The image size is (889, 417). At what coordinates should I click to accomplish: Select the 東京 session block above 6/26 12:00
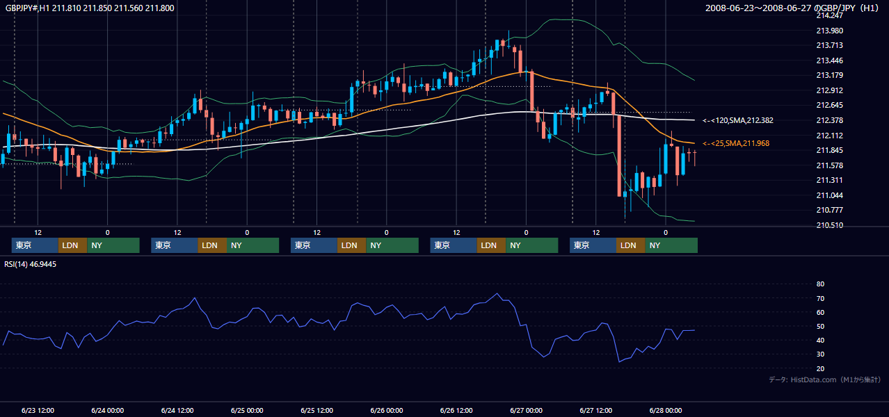(454, 245)
